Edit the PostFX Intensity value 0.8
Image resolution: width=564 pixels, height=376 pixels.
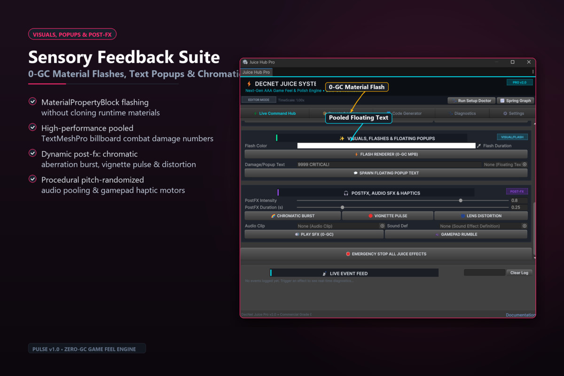(519, 201)
